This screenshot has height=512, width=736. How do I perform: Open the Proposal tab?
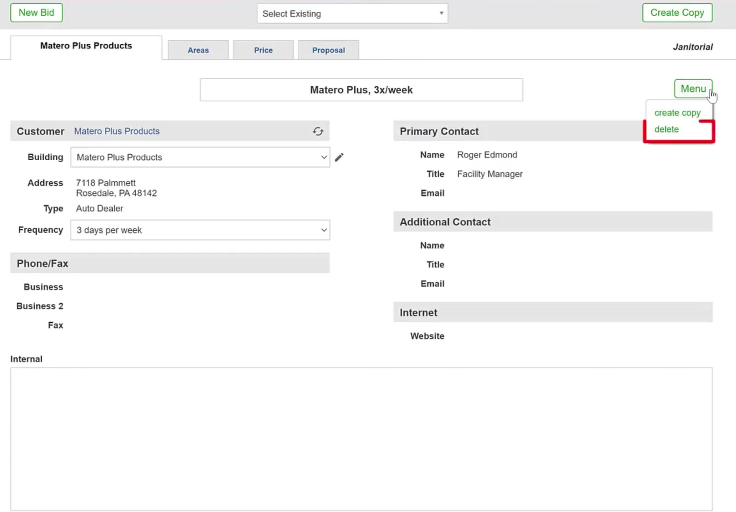coord(328,50)
